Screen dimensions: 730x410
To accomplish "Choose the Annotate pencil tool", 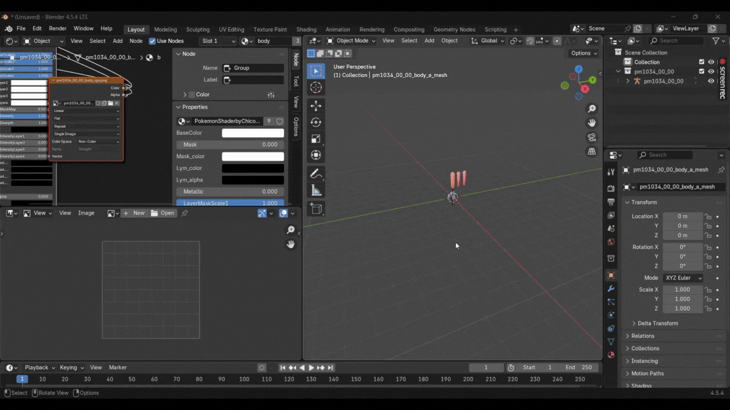I will 316,174.
